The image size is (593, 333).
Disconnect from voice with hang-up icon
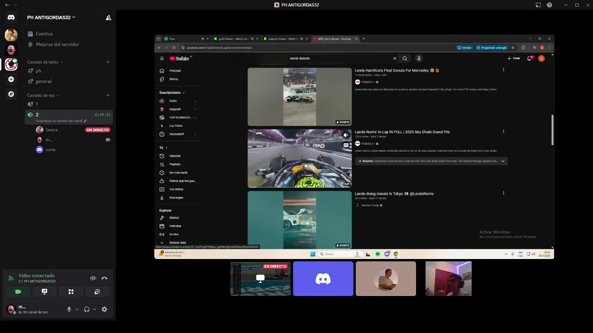pos(104,278)
